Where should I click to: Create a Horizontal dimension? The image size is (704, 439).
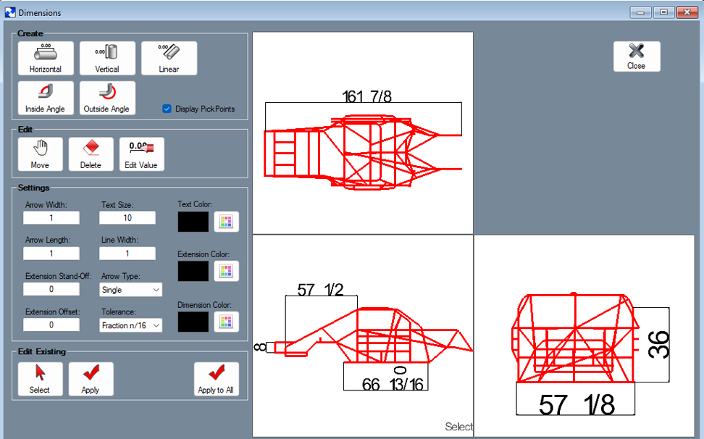[x=46, y=58]
